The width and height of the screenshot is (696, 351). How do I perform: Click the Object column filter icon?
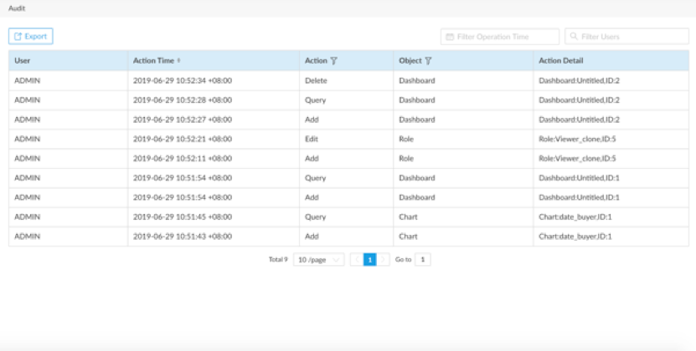428,61
